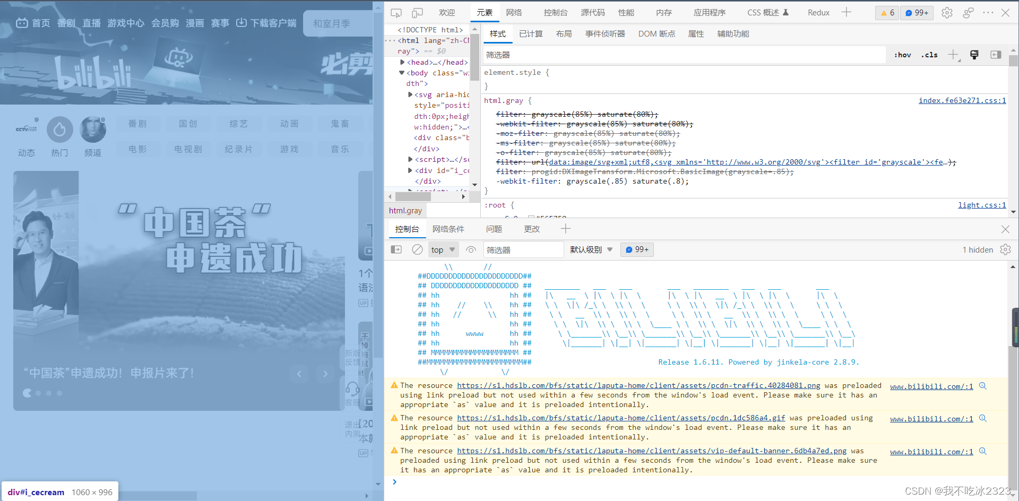1019x501 pixels.
Task: Open the top context dropdown
Action: (443, 249)
